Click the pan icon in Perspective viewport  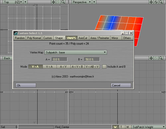click(x=151, y=2)
